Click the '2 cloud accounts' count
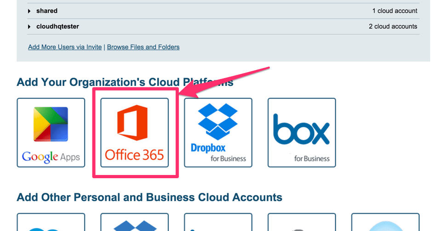439x231 pixels. tap(393, 27)
